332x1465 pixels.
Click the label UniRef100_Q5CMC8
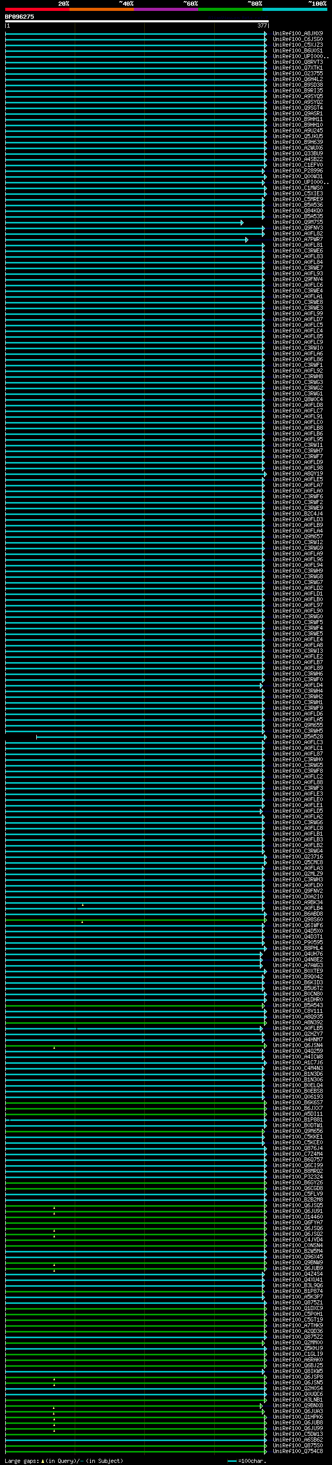298,862
